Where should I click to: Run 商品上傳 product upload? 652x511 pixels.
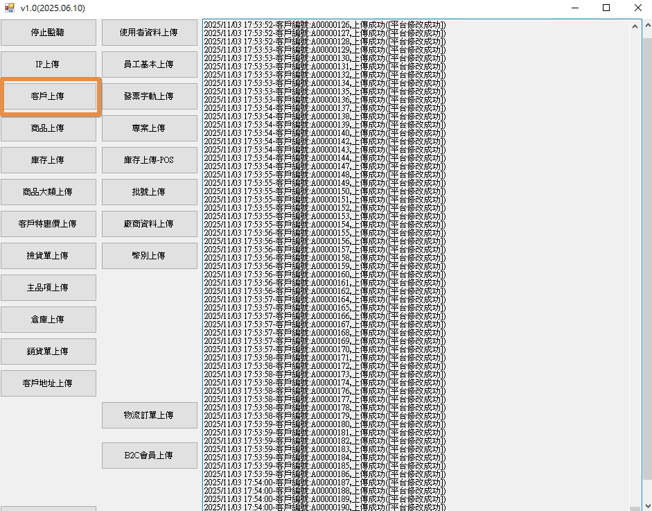point(48,128)
